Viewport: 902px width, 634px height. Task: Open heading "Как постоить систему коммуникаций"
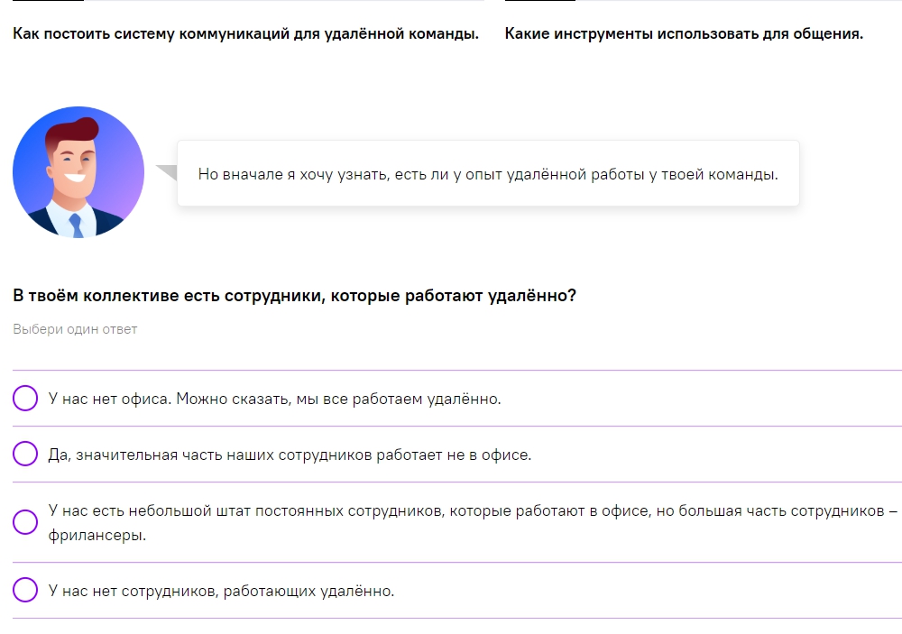[x=245, y=34]
